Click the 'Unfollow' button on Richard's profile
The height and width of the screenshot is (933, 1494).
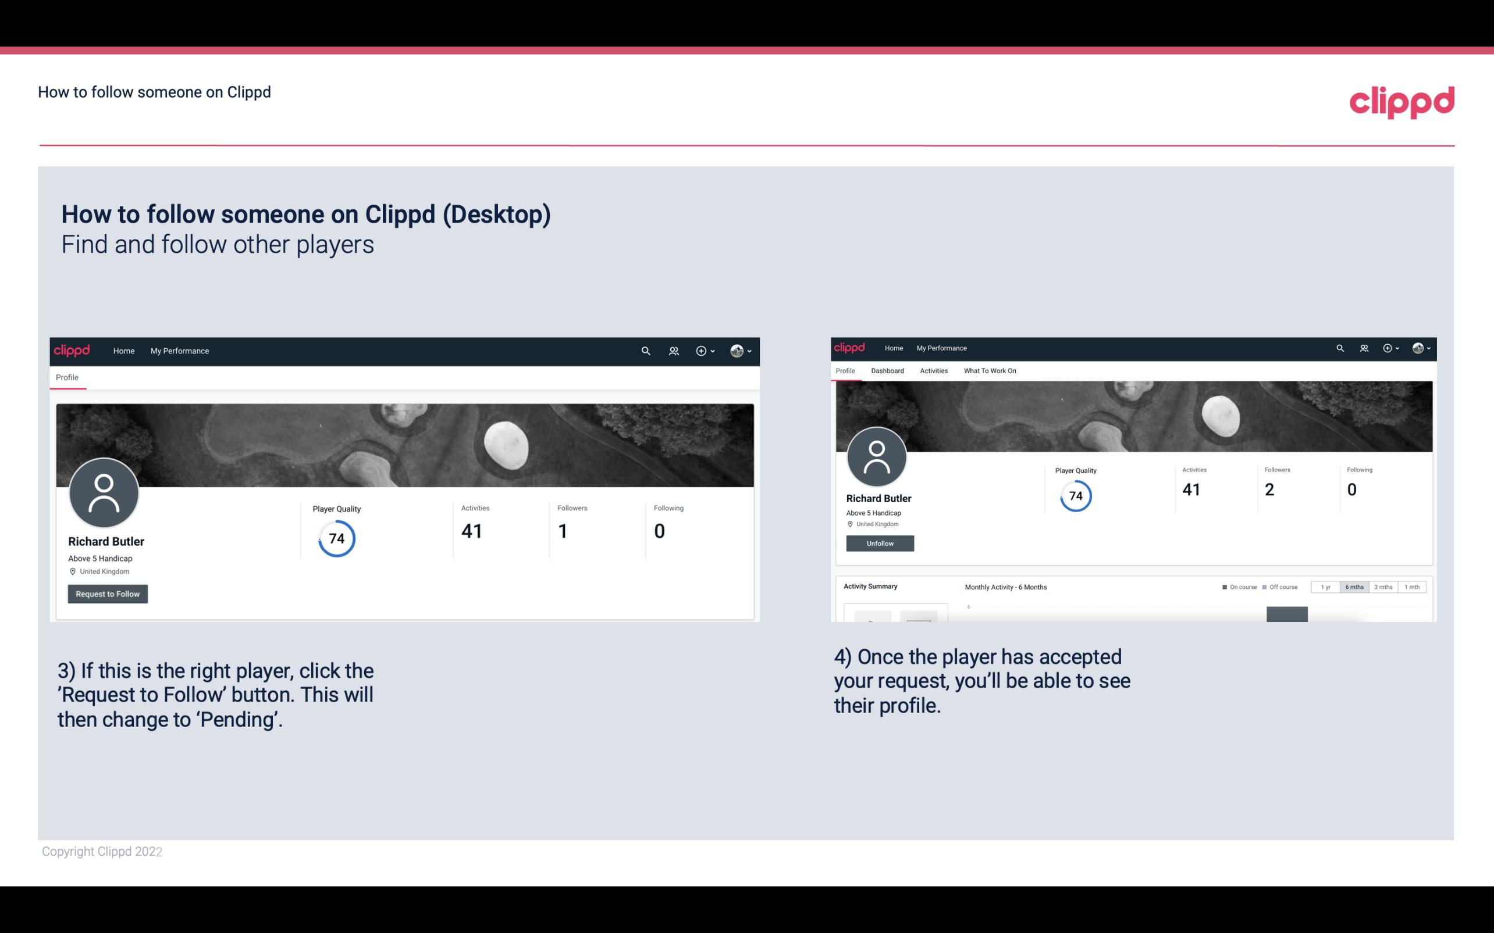pos(878,543)
